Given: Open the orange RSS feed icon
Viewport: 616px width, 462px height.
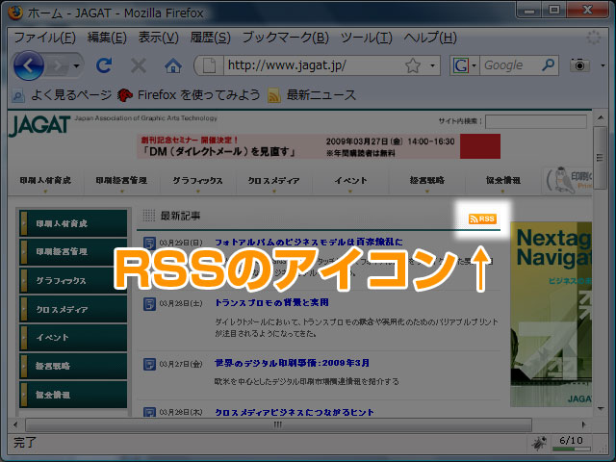Looking at the screenshot, I should [482, 218].
